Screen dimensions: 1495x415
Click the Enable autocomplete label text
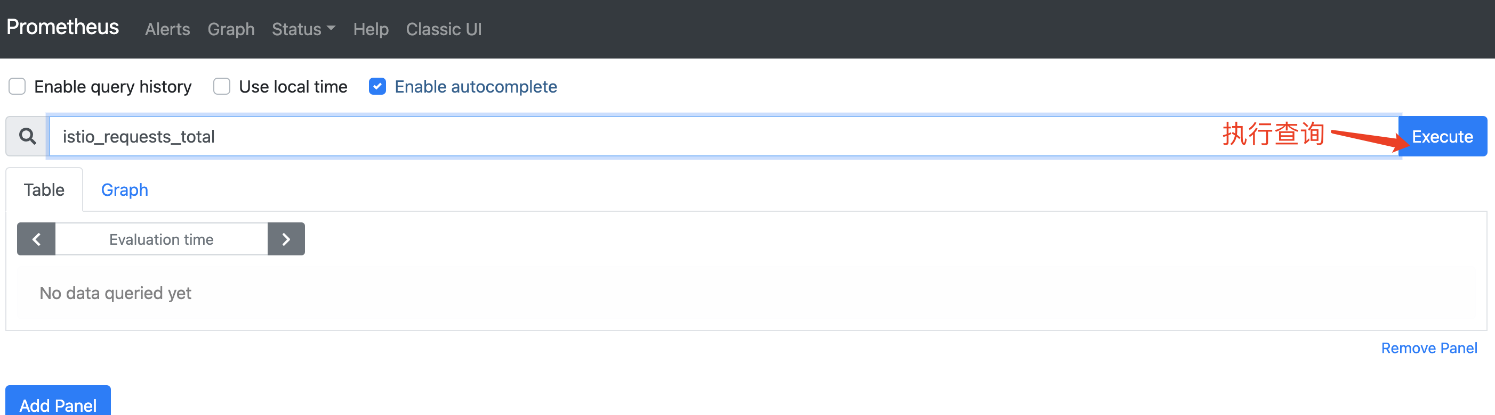[x=475, y=87]
